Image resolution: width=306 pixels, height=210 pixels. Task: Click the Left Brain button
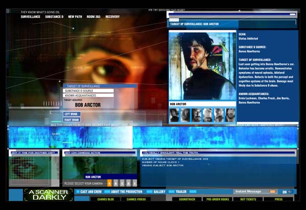tap(71, 114)
